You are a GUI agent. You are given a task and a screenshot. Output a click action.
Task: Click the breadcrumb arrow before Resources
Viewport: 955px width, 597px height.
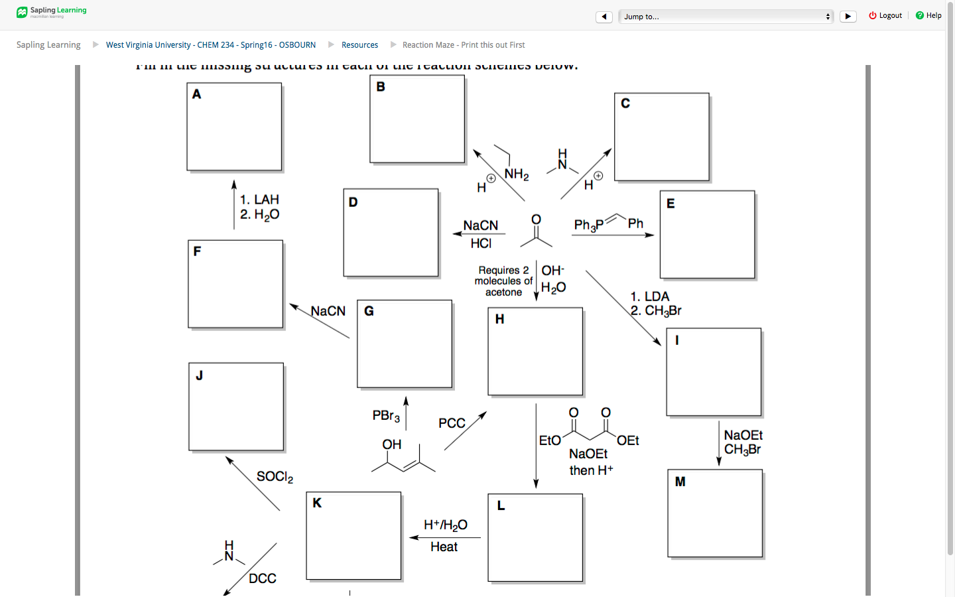332,44
